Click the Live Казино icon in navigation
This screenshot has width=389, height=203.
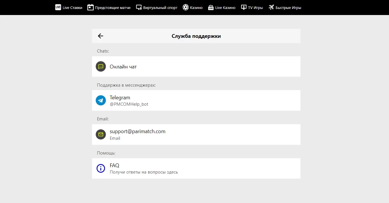[211, 8]
